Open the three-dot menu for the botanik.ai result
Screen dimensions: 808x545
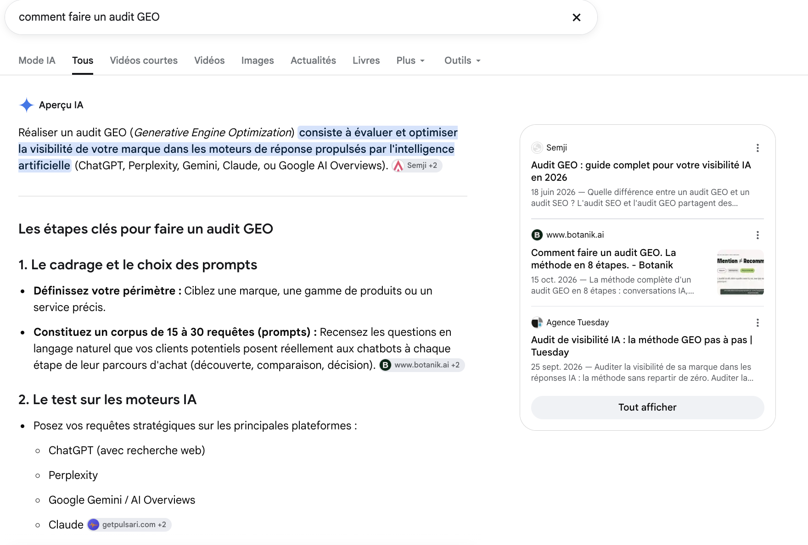click(757, 235)
